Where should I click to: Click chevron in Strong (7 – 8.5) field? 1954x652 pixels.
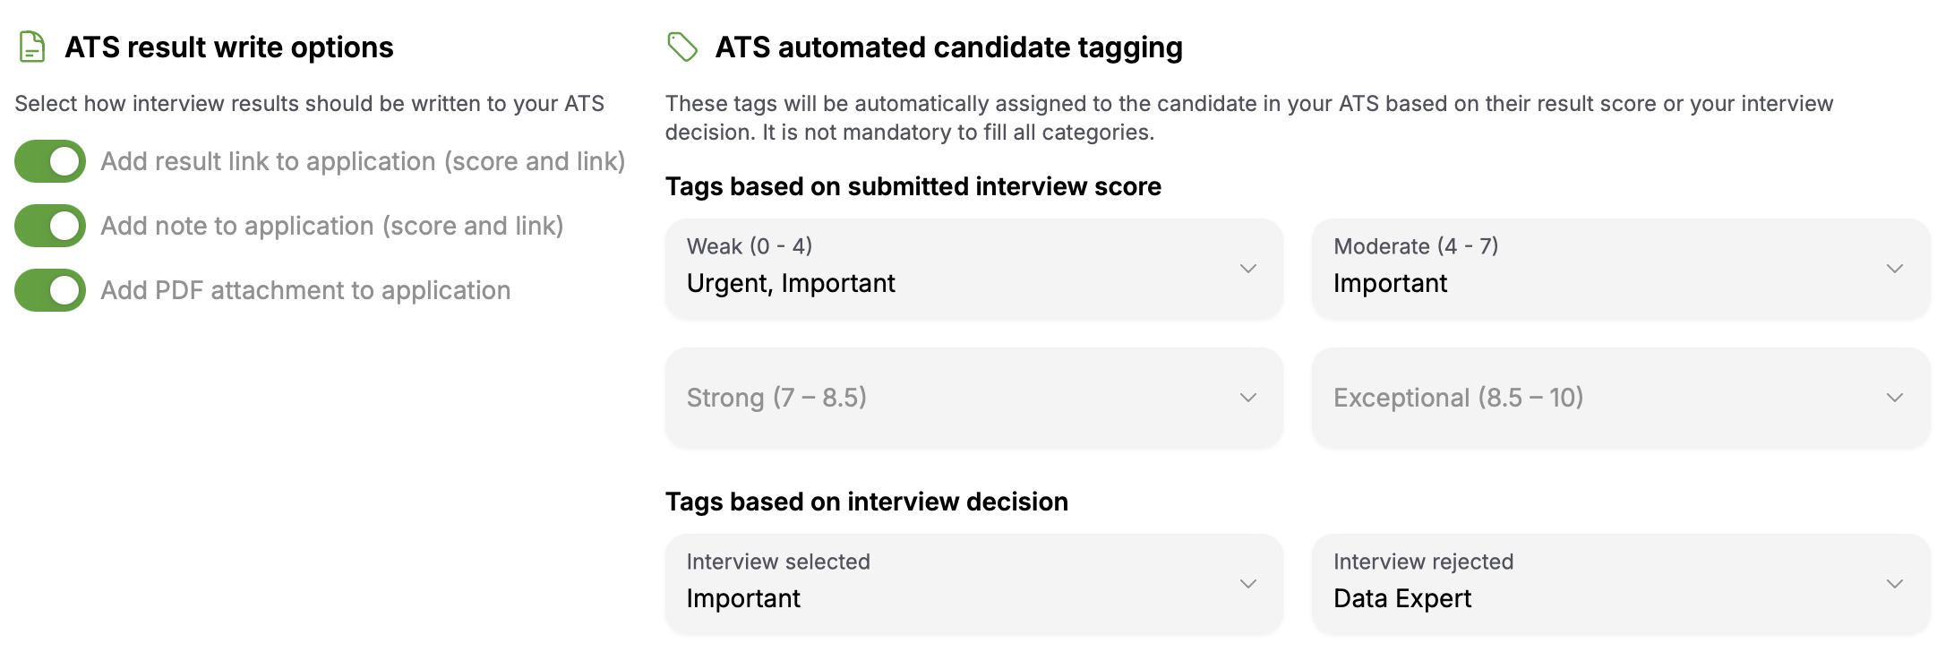1248,398
